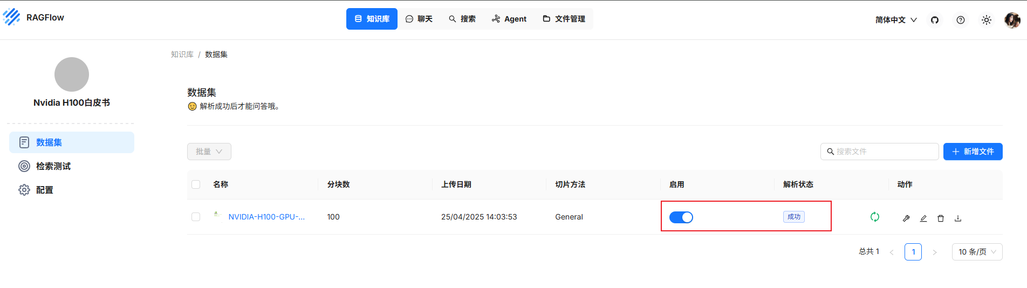Expand the 批量 bulk actions dropdown
Viewport: 1027px width, 288px height.
209,152
